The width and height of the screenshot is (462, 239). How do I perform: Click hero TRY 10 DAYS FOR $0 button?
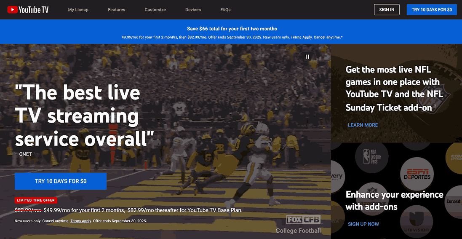coord(60,181)
